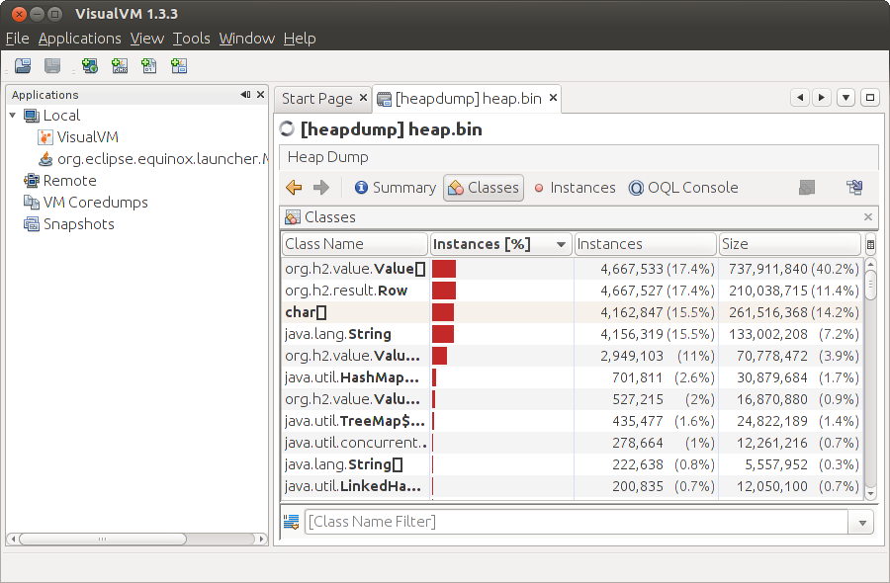Click the back arrow in Heap Dump view

point(294,188)
